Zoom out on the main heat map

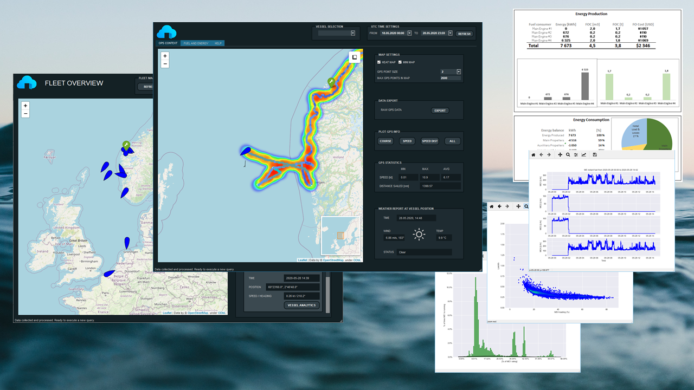[165, 64]
